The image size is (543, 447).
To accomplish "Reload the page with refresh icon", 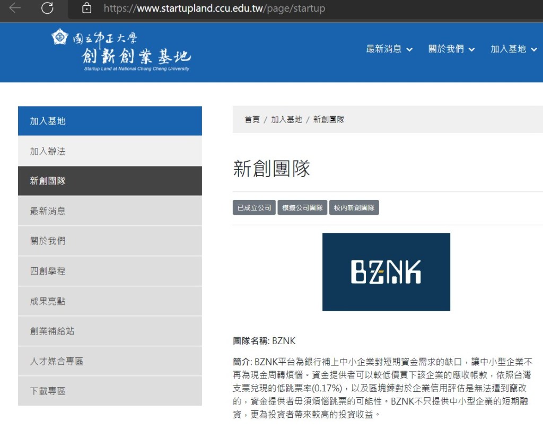I will (x=47, y=8).
